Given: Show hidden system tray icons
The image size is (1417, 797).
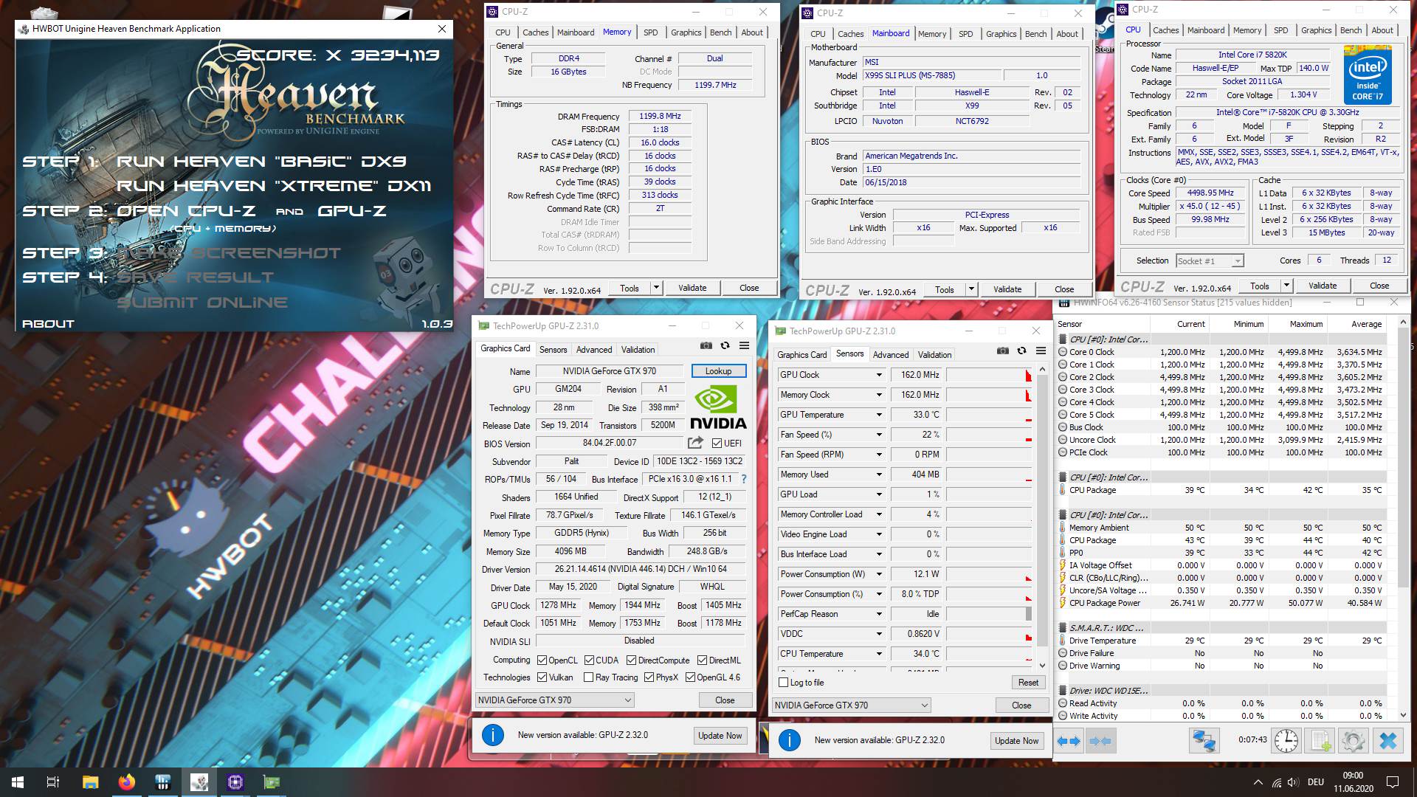Looking at the screenshot, I should tap(1258, 782).
